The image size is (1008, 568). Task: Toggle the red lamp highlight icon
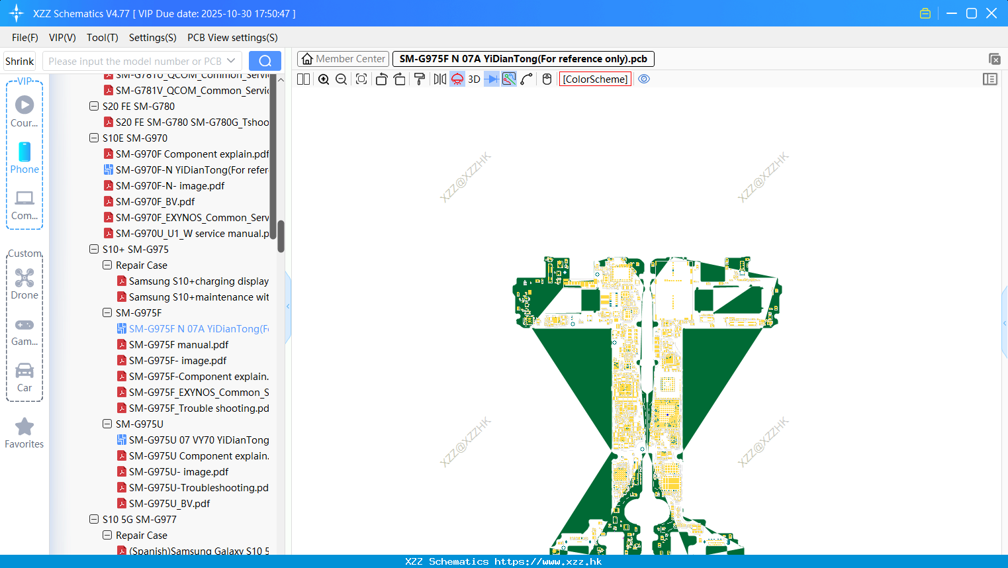457,79
